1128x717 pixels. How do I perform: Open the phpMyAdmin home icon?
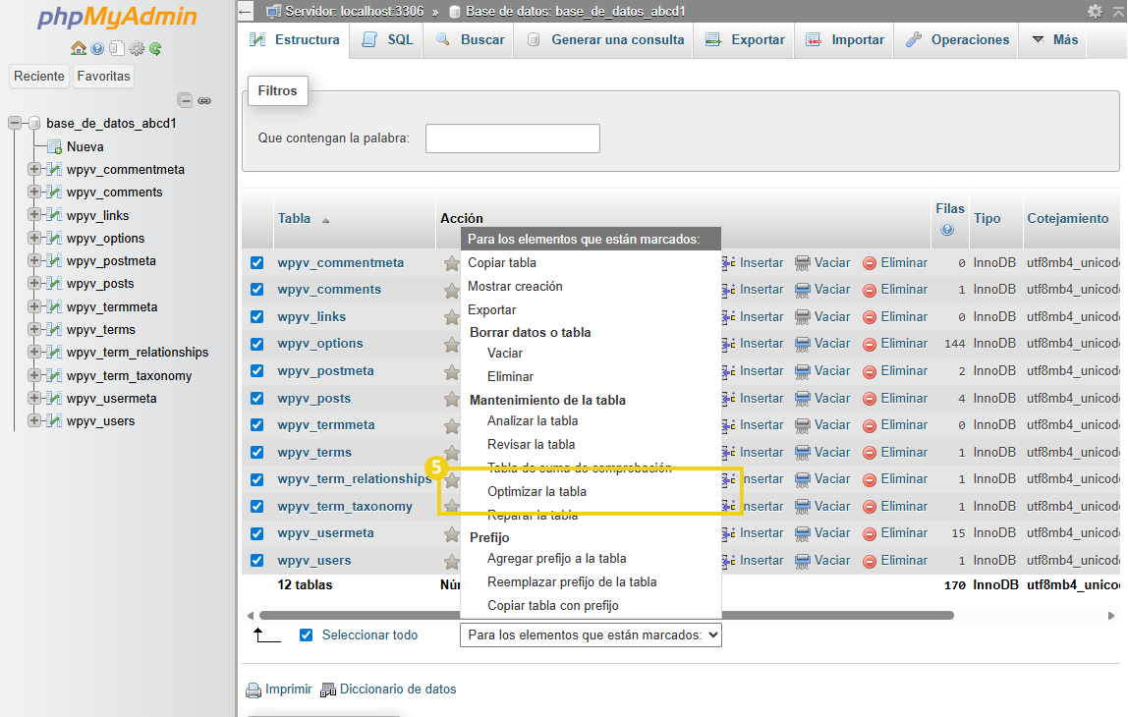(x=79, y=47)
